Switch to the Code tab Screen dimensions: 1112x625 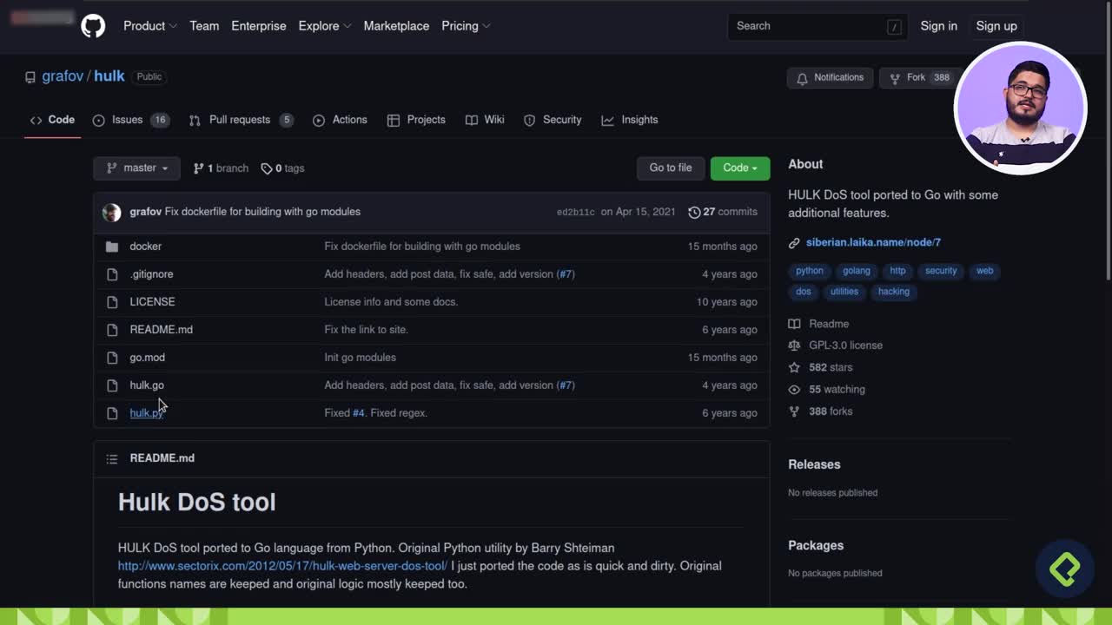coord(52,120)
